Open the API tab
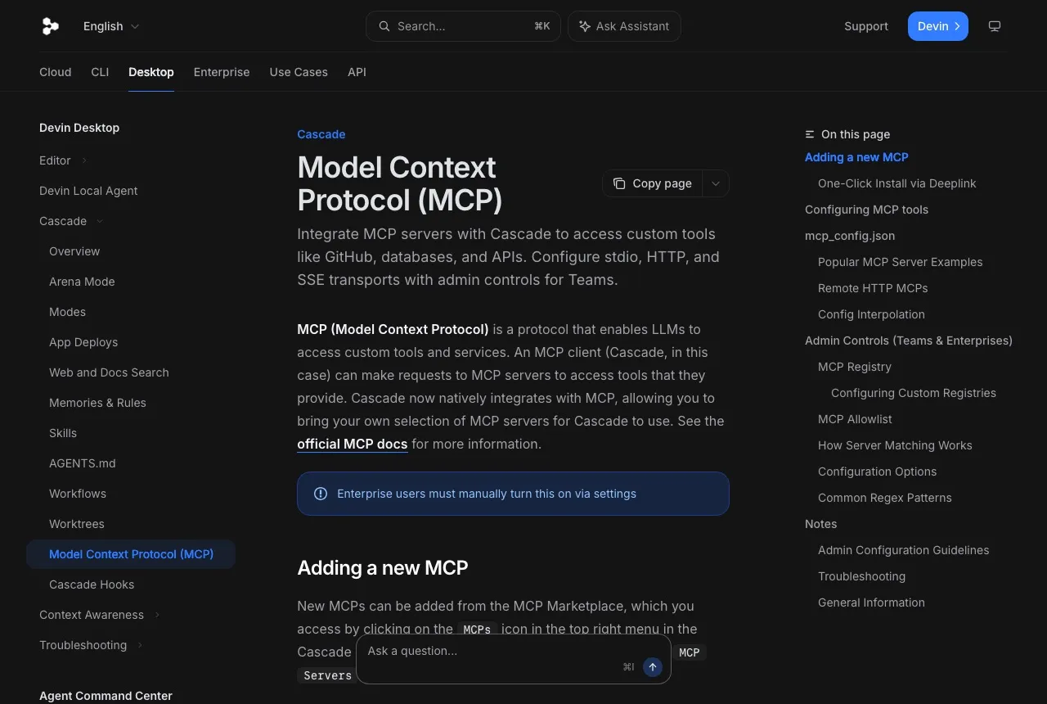Screen dimensions: 1047x704 click(x=357, y=72)
